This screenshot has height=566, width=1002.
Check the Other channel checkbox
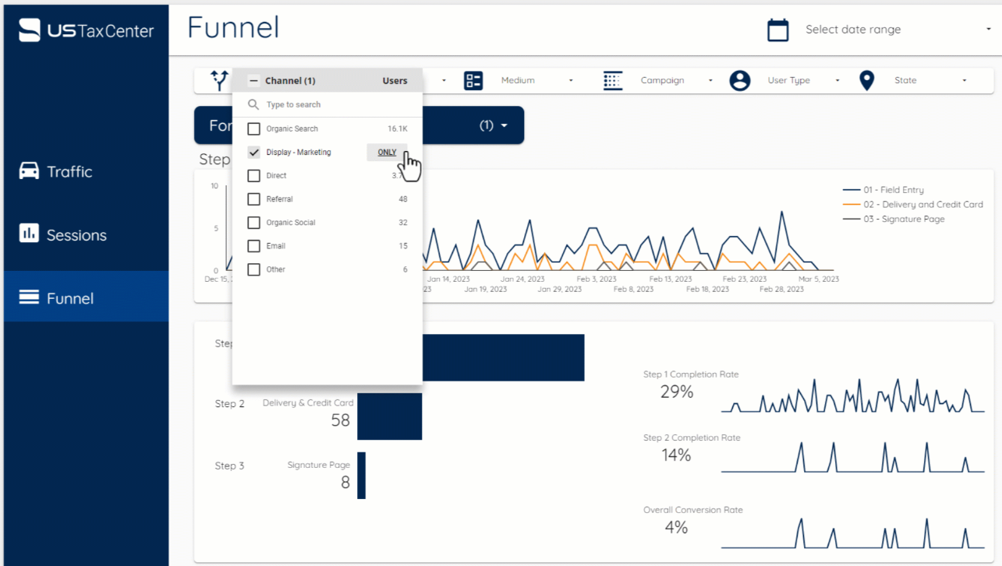click(253, 269)
